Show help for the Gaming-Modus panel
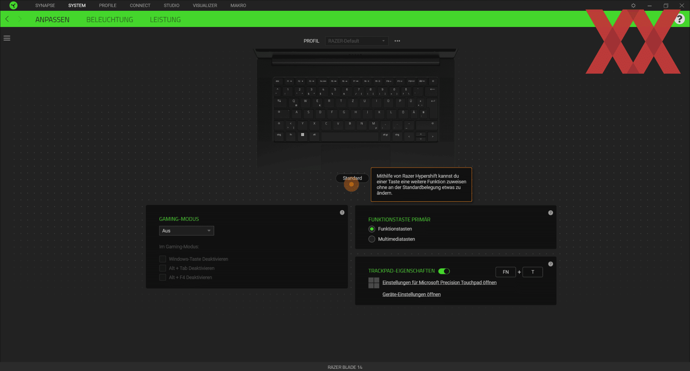 pos(342,212)
